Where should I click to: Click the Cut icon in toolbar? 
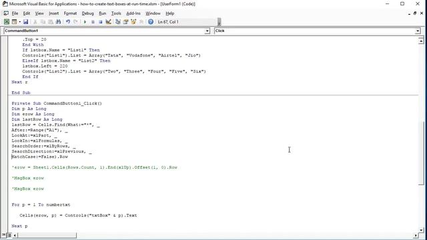pyautogui.click(x=35, y=22)
